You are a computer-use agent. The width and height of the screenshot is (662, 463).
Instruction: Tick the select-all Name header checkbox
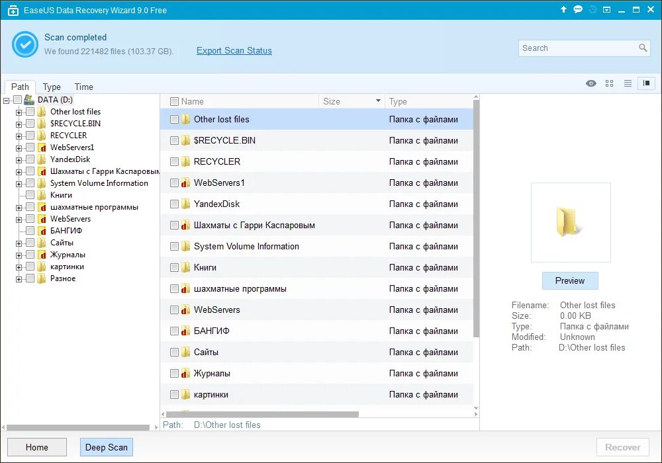(x=174, y=101)
